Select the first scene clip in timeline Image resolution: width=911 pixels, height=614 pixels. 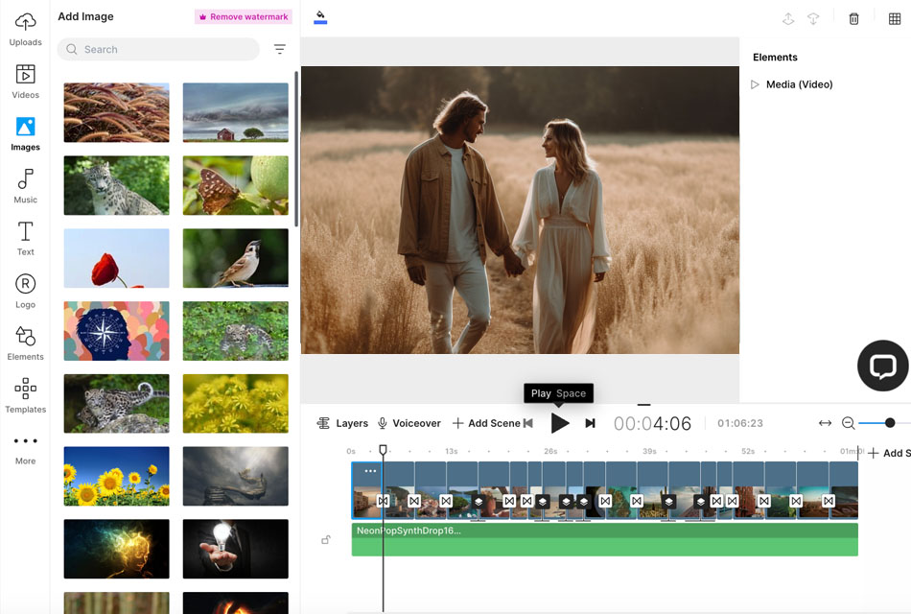pyautogui.click(x=366, y=490)
